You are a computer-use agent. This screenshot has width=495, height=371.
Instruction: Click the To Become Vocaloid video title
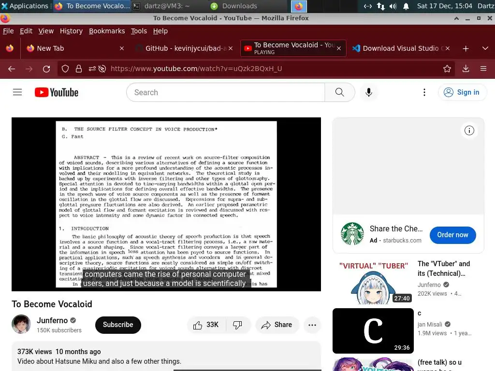pyautogui.click(x=52, y=304)
